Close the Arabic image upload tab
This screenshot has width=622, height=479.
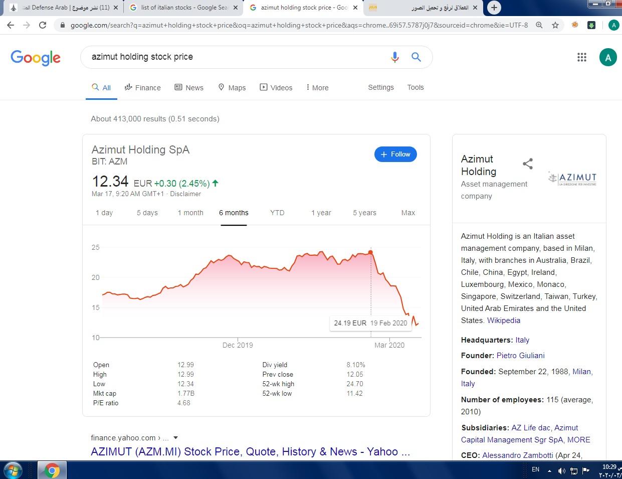tap(475, 8)
